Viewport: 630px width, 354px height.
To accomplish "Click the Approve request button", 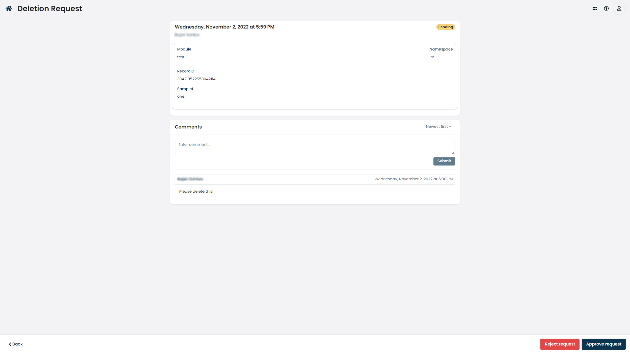I will 604,344.
